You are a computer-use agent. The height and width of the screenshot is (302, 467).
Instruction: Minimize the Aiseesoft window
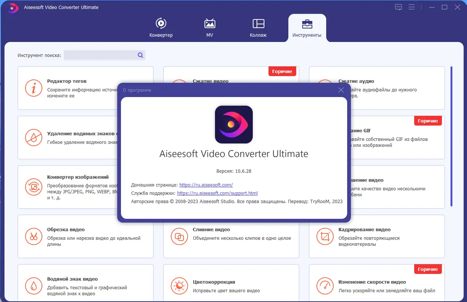click(x=431, y=7)
